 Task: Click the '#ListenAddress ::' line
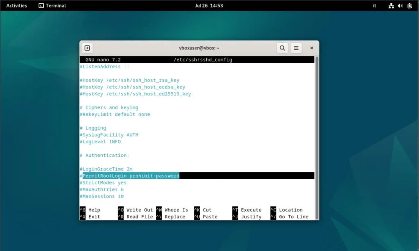pyautogui.click(x=104, y=67)
